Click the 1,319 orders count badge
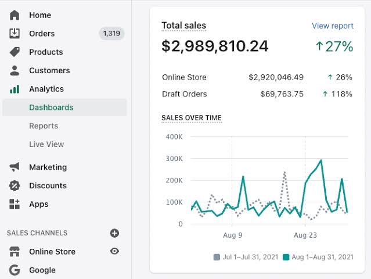This screenshot has width=371, height=279. pos(111,33)
